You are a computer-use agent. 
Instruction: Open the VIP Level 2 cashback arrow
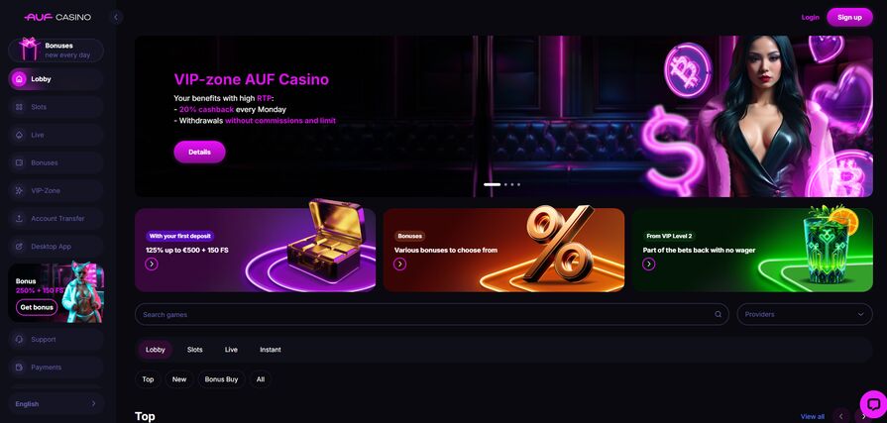[649, 264]
